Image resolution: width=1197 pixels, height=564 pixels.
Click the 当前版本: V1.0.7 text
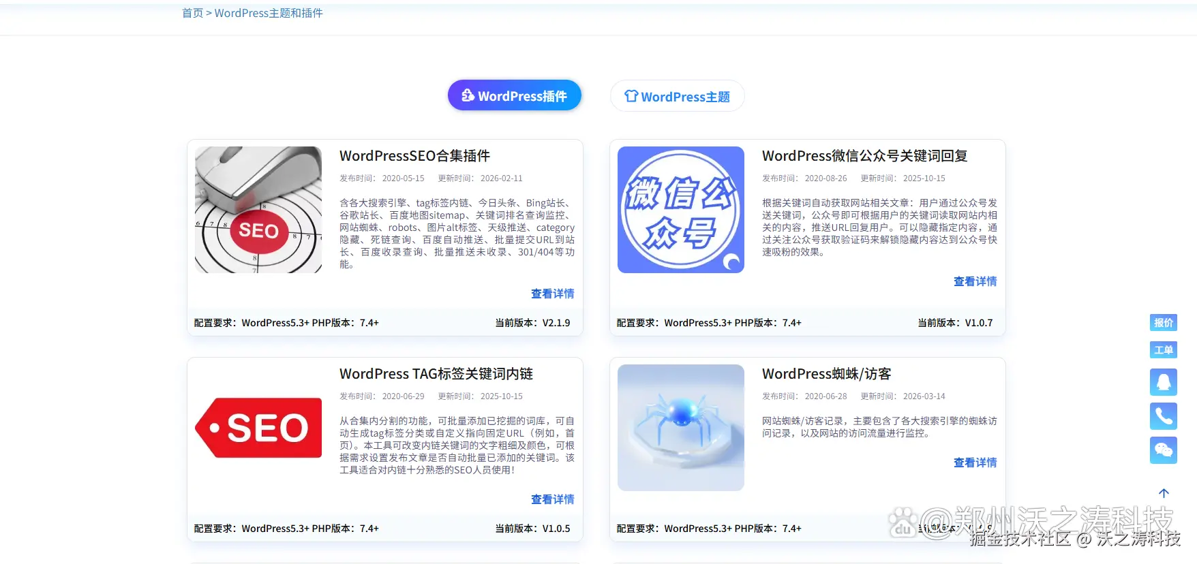[x=955, y=323]
